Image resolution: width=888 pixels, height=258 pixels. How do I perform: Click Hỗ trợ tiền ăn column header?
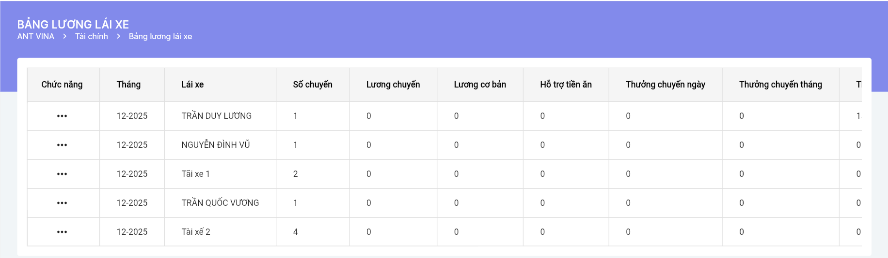tap(566, 85)
